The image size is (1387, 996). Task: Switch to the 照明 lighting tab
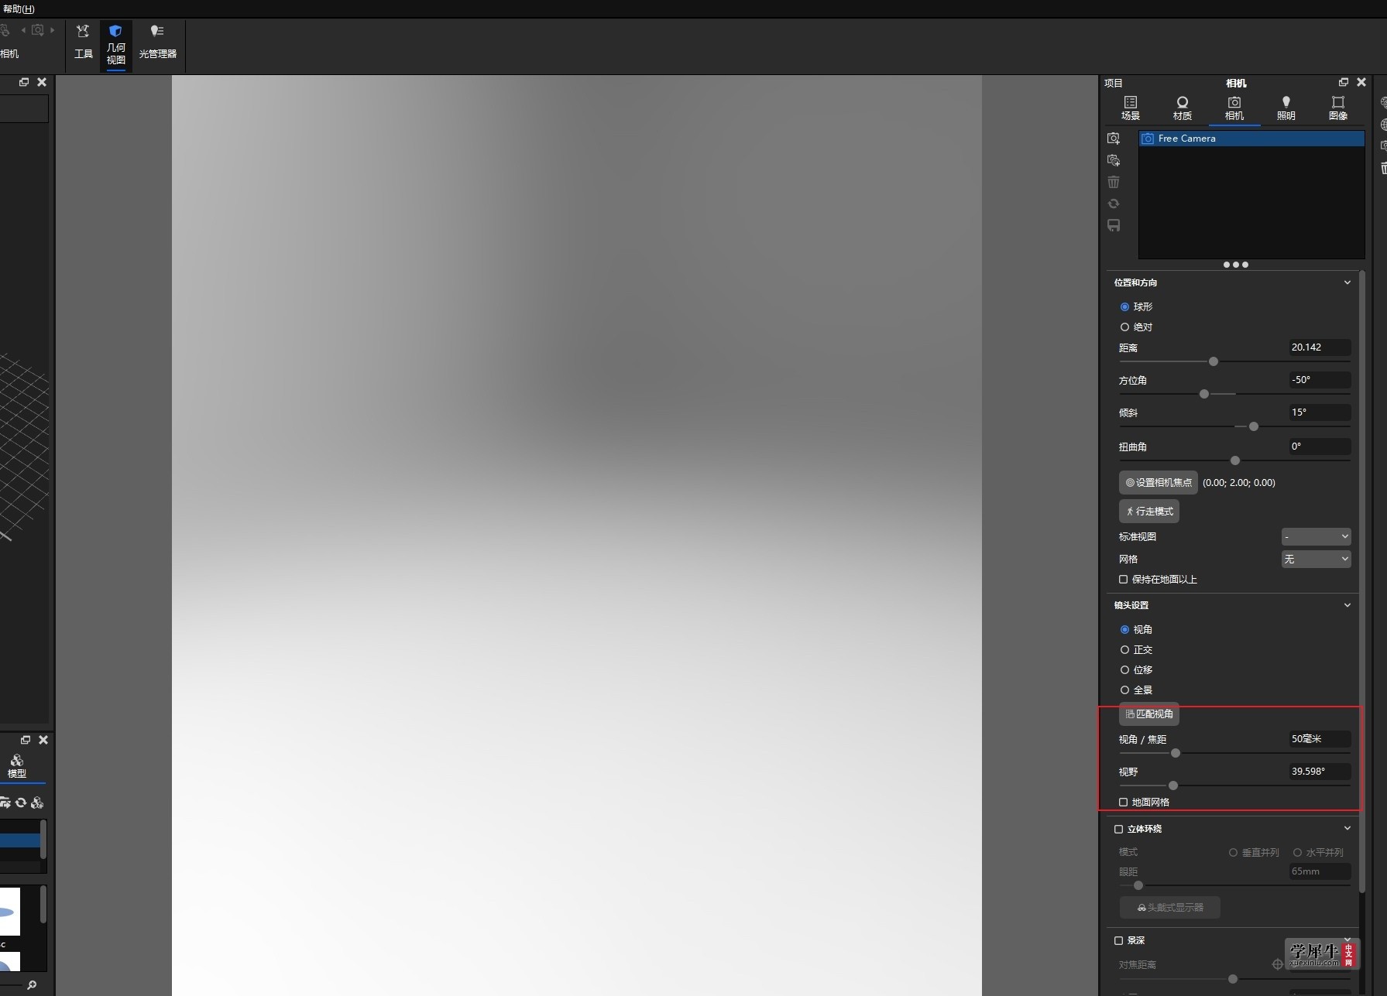point(1286,108)
